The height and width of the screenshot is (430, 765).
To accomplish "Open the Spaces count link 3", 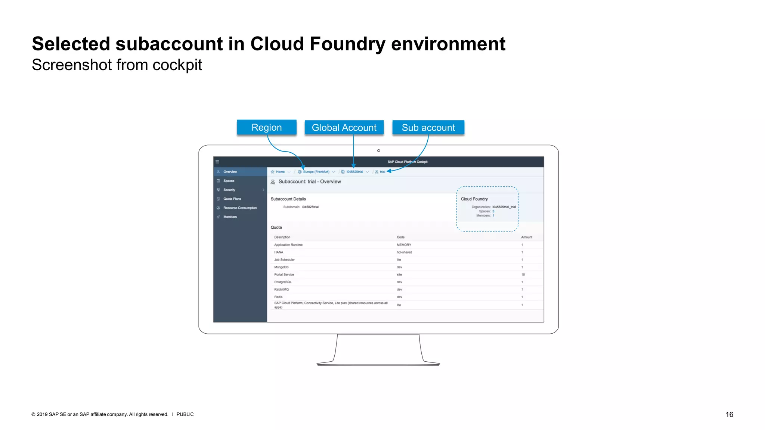I will click(x=493, y=211).
